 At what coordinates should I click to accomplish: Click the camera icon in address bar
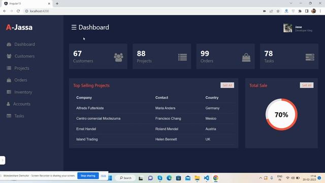pos(264,11)
